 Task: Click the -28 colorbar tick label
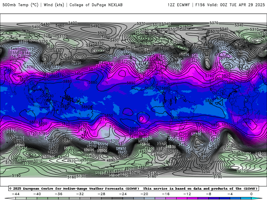(x=101, y=194)
